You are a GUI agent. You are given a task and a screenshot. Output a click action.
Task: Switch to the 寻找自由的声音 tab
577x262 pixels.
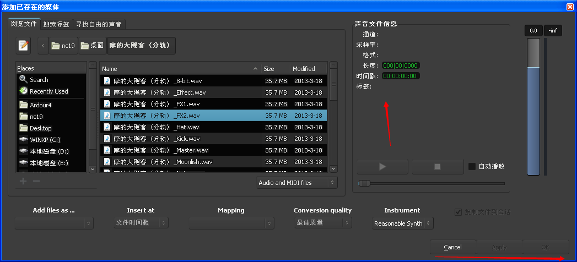coord(99,24)
